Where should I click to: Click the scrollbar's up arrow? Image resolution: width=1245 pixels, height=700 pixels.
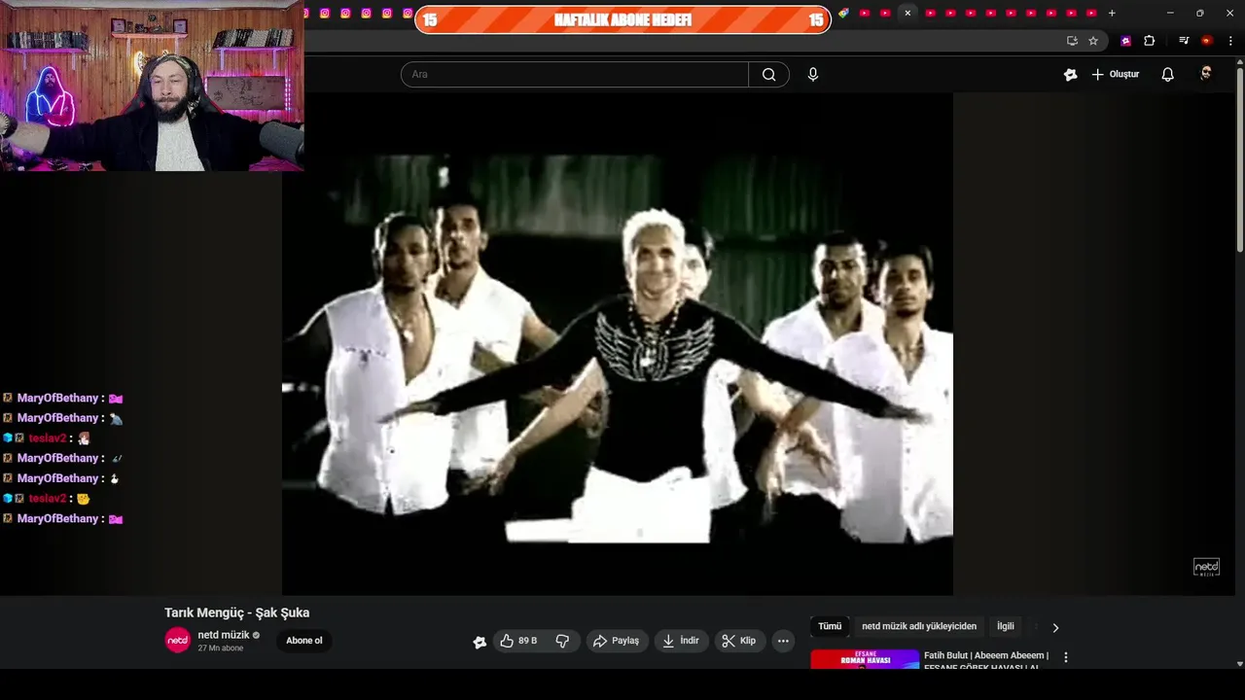click(1239, 61)
